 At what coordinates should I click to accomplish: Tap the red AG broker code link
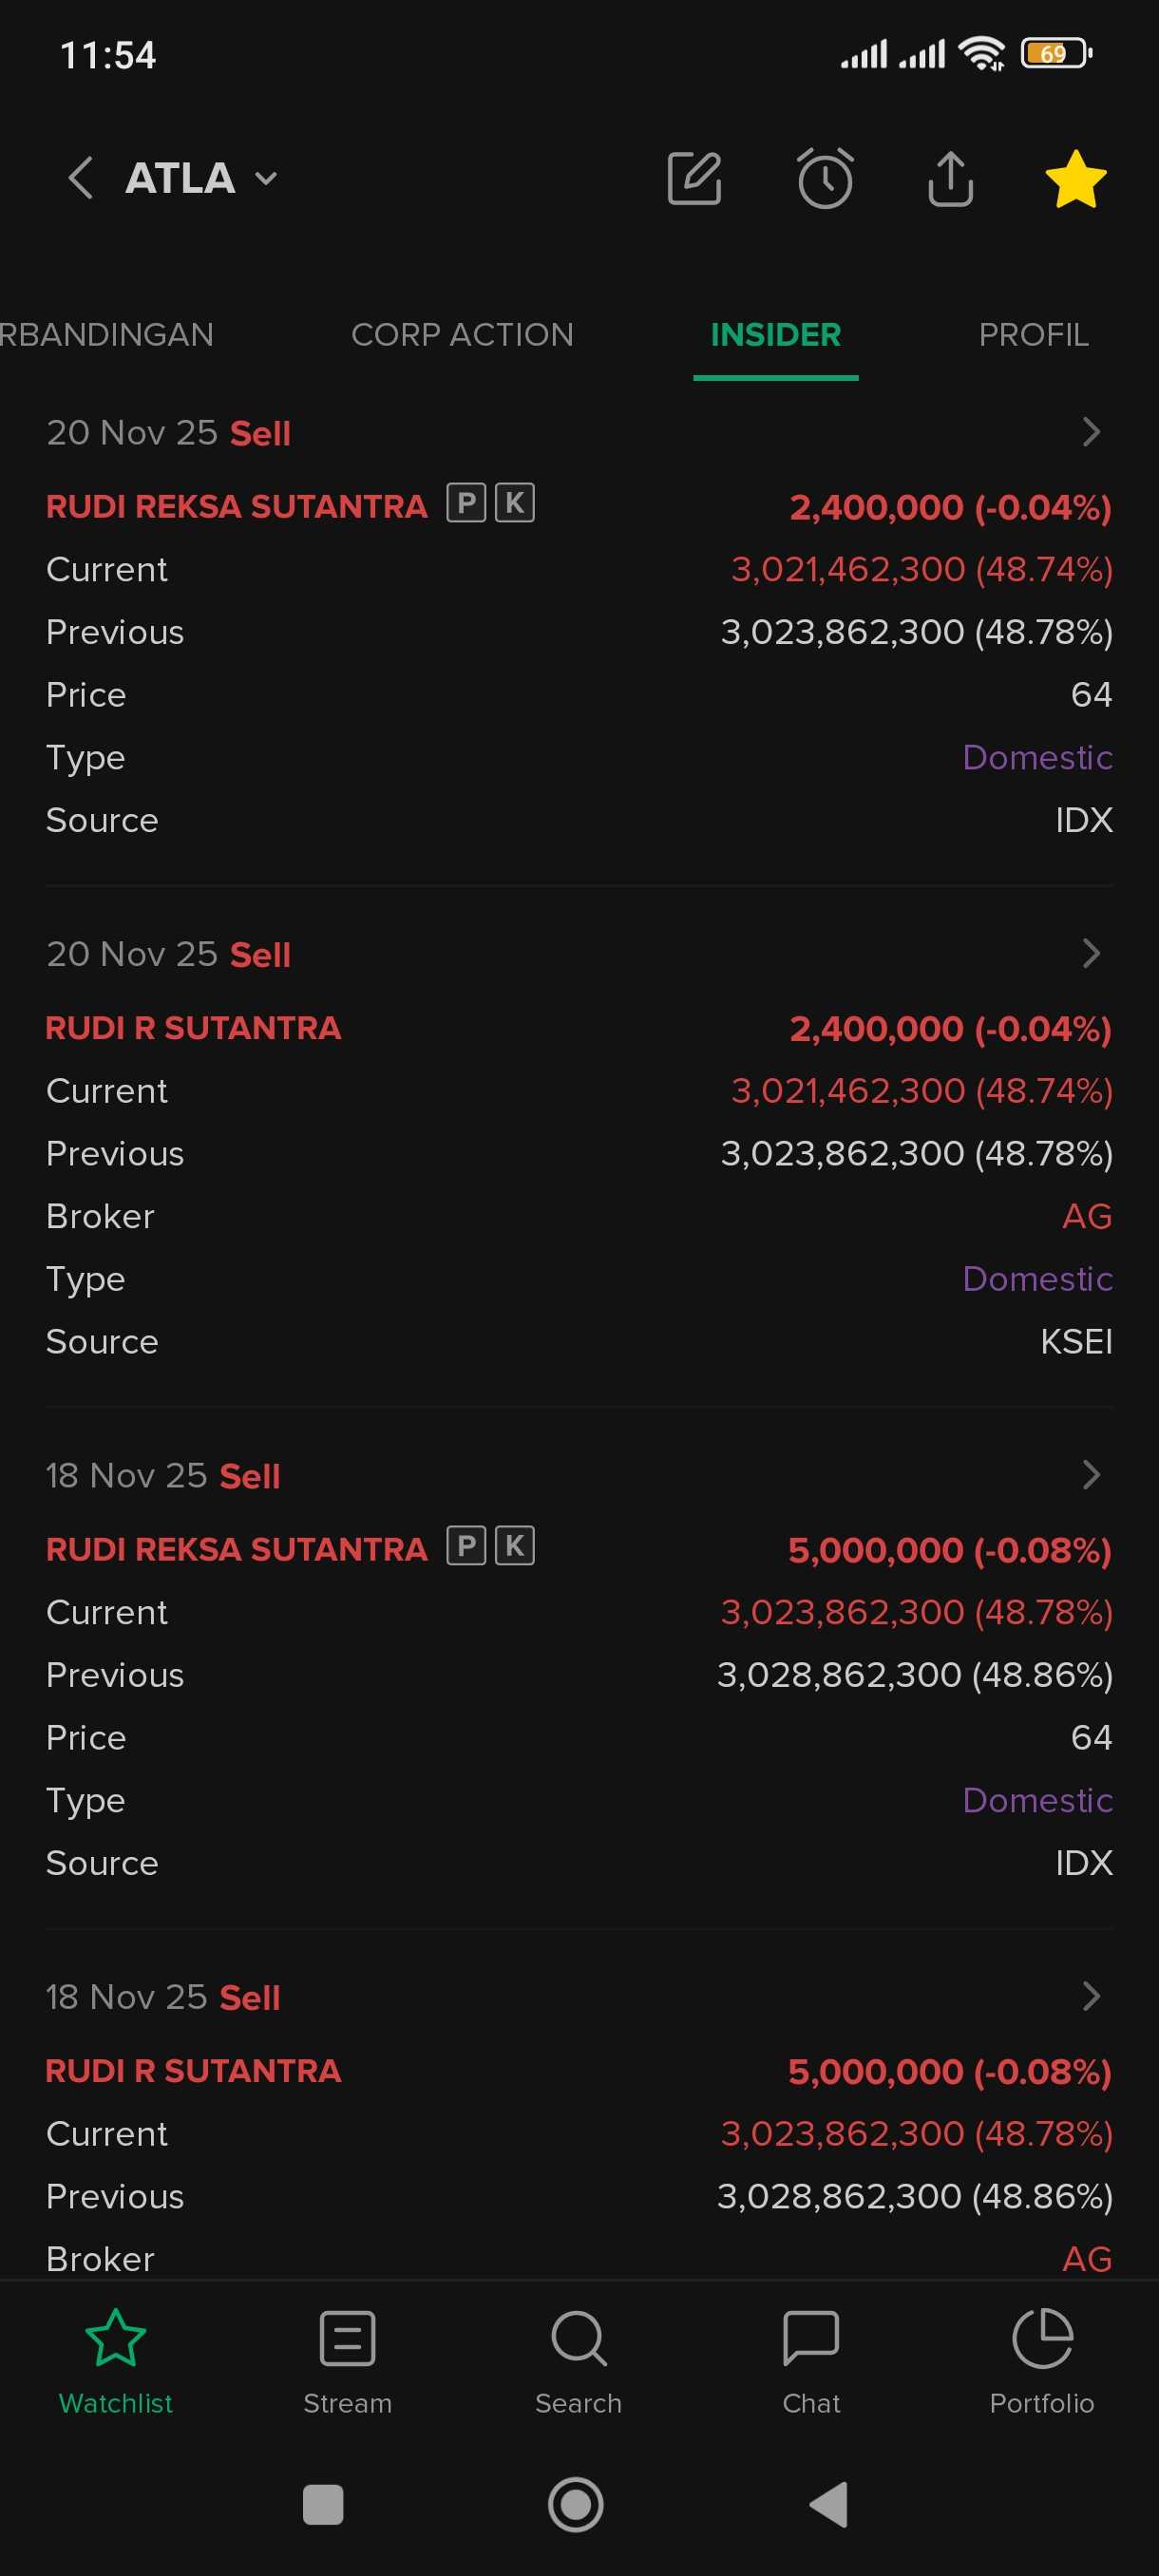[x=1087, y=1216]
